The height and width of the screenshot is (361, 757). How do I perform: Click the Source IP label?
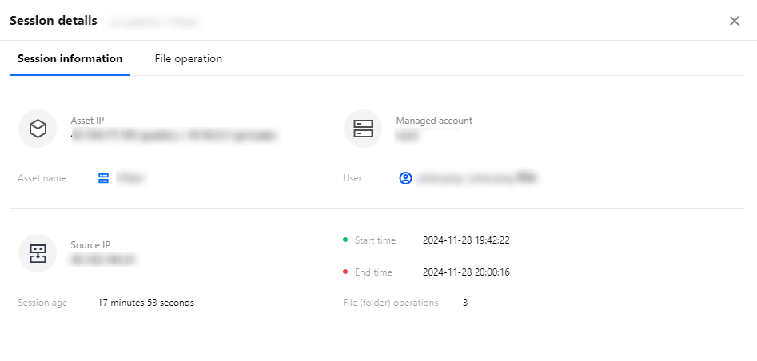90,245
